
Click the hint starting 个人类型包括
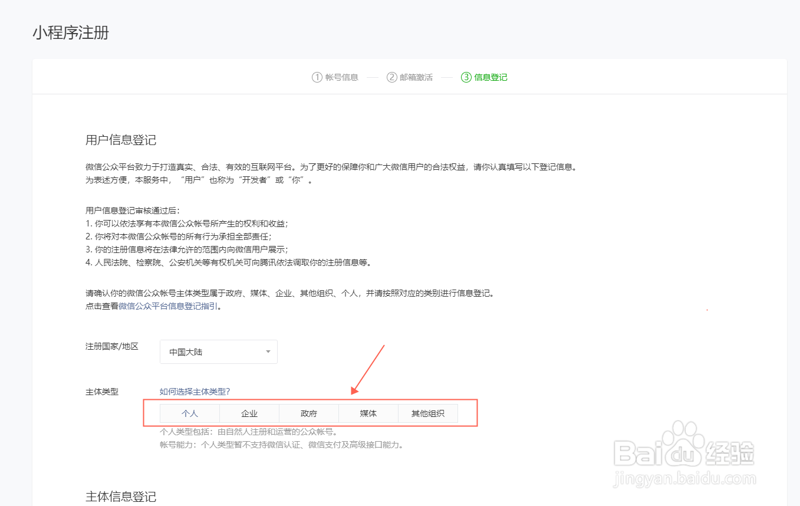point(249,432)
